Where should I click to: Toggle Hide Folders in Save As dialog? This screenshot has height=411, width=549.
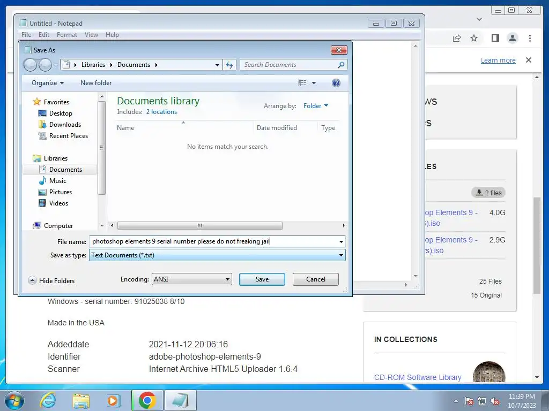tap(51, 280)
